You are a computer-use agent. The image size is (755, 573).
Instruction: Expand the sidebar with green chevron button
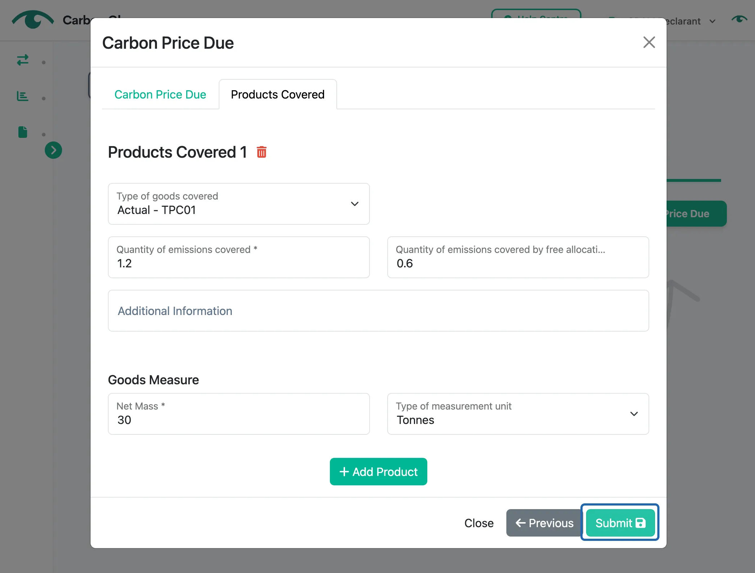click(53, 150)
